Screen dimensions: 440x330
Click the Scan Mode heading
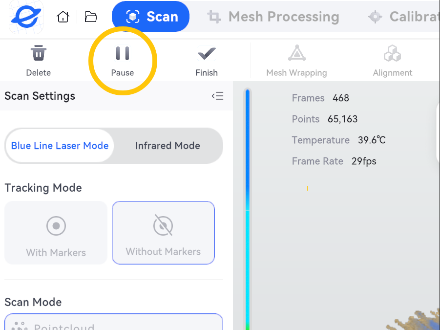[x=33, y=302]
